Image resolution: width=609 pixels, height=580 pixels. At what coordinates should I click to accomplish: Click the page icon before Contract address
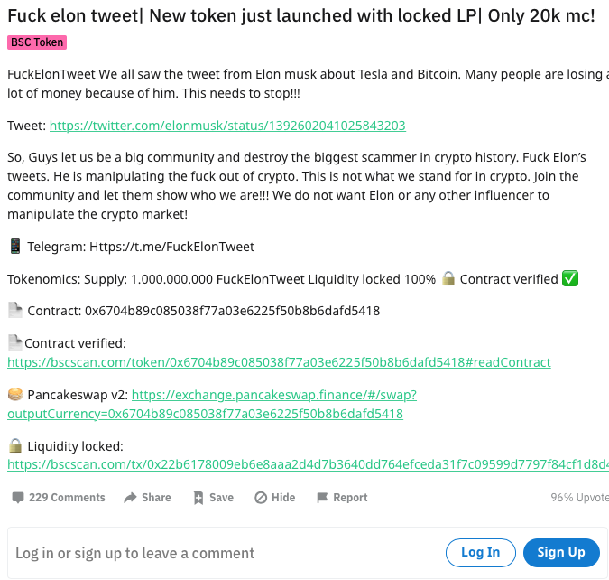15,311
